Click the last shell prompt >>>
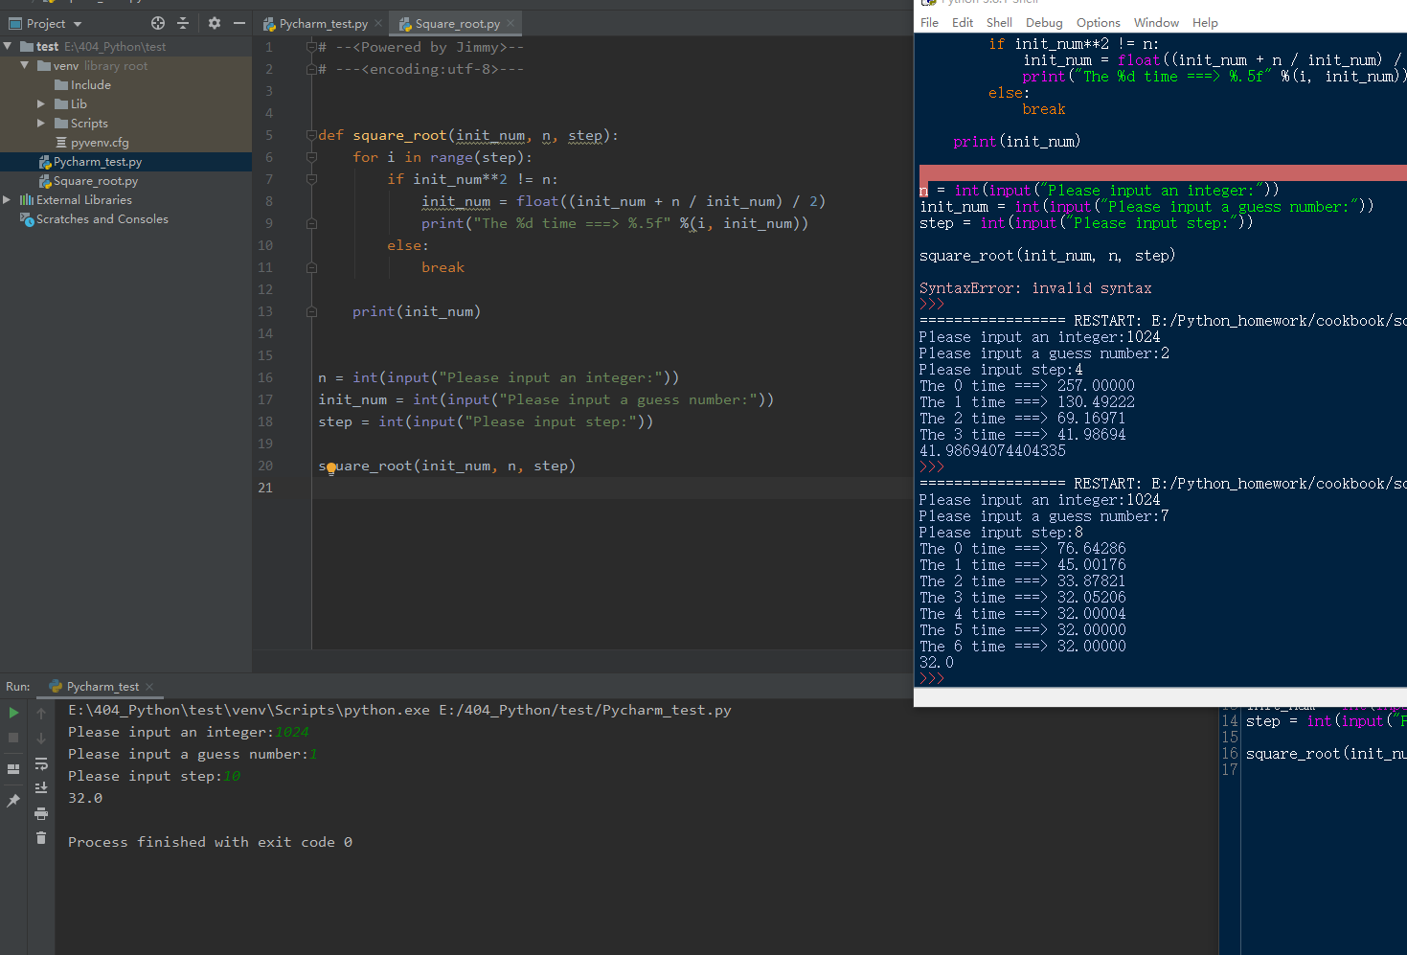This screenshot has height=955, width=1407. [931, 679]
